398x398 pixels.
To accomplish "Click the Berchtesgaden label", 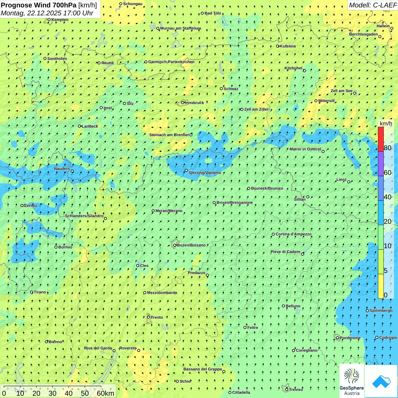I will point(364,34).
